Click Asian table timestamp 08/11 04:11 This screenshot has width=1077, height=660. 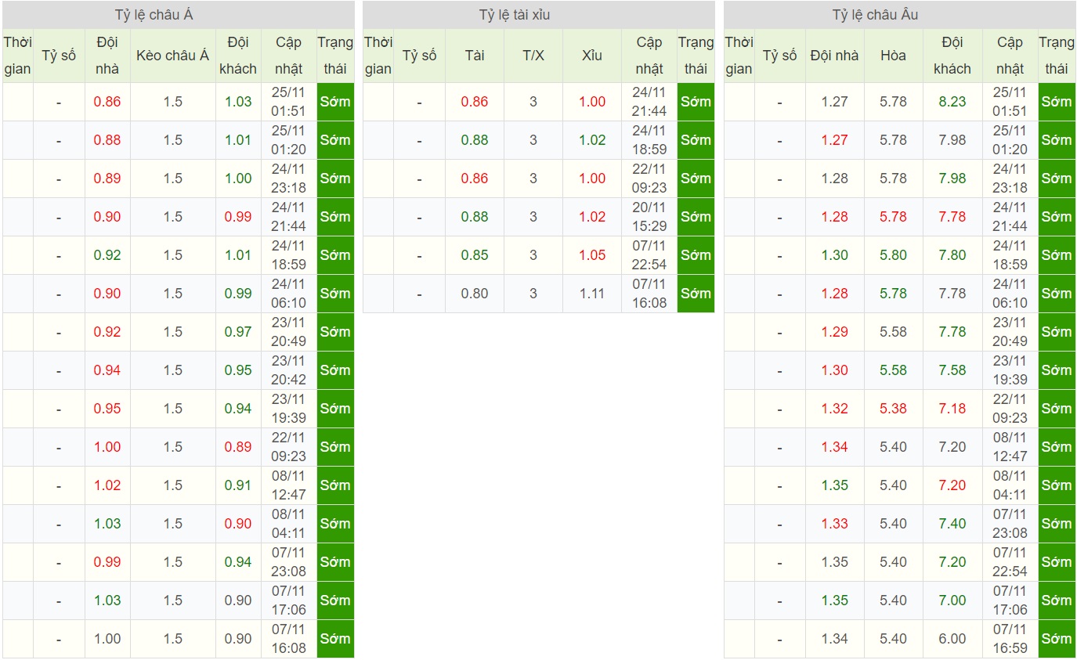pyautogui.click(x=288, y=524)
